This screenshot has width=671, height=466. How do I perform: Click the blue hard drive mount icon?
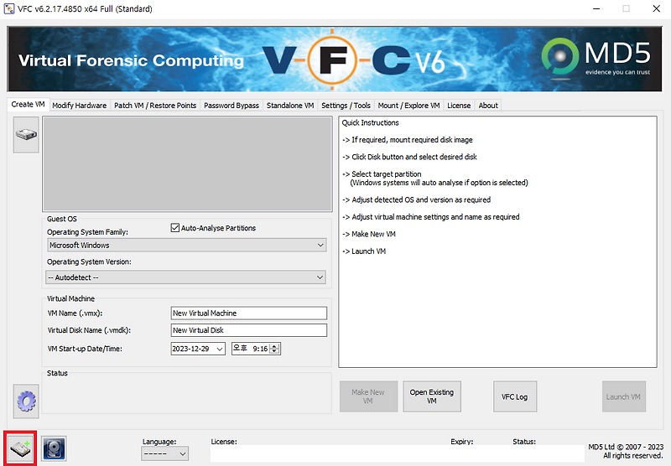pyautogui.click(x=54, y=449)
